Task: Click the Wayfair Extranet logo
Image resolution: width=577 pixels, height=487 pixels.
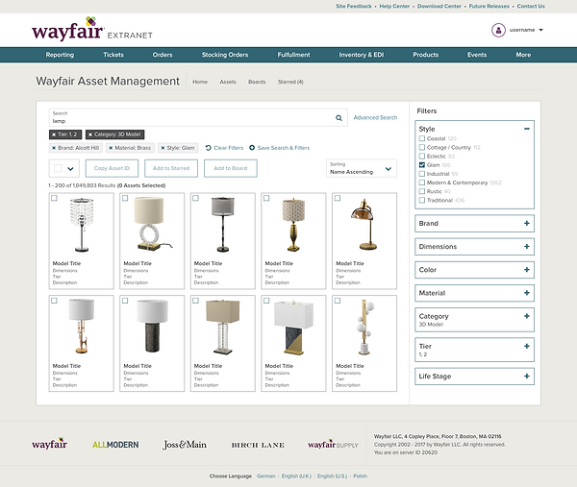Action: [92, 30]
